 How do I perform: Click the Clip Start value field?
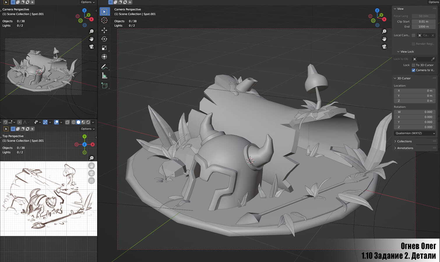pyautogui.click(x=423, y=22)
